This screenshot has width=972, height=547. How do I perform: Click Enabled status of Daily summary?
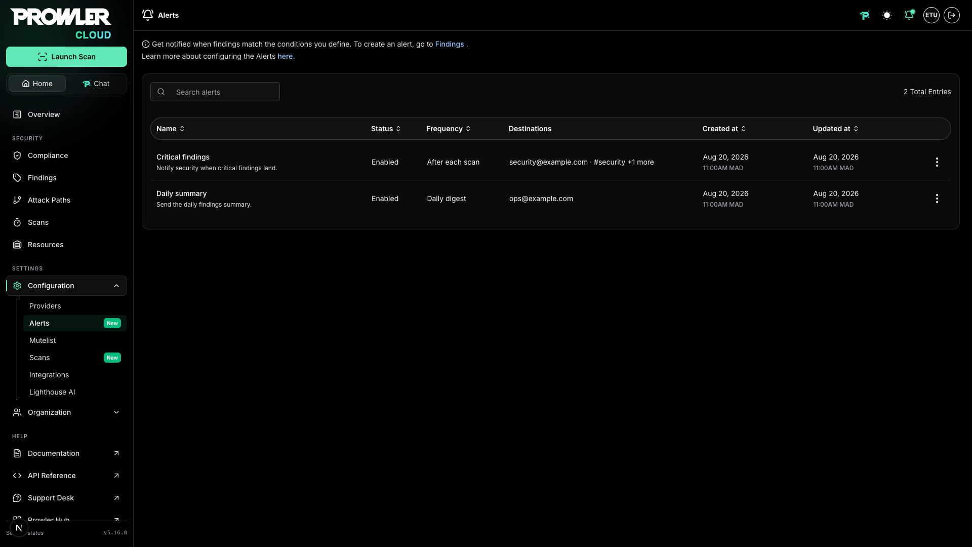click(385, 199)
